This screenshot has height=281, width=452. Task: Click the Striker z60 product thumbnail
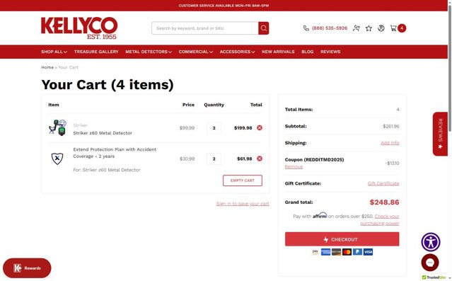(x=58, y=128)
